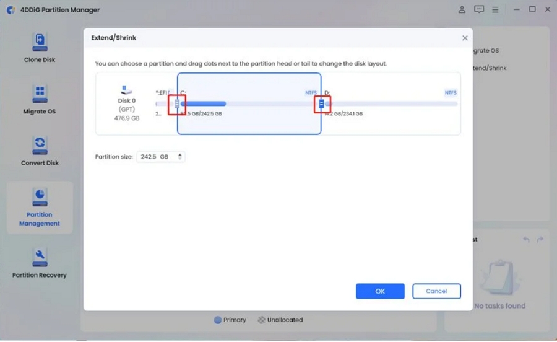This screenshot has width=557, height=342.
Task: Click the NTFS label of D: partition
Action: pos(451,93)
